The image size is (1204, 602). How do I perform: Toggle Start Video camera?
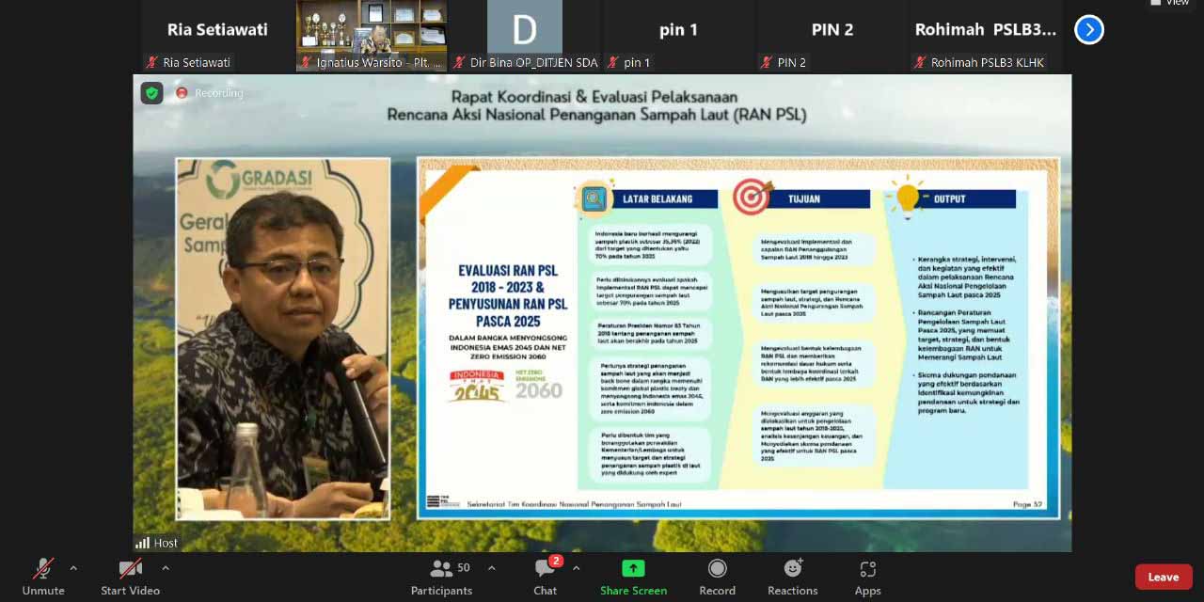(x=131, y=576)
